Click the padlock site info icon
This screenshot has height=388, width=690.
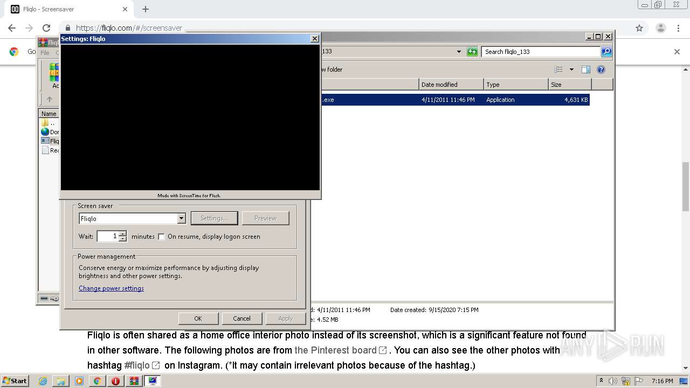[67, 28]
